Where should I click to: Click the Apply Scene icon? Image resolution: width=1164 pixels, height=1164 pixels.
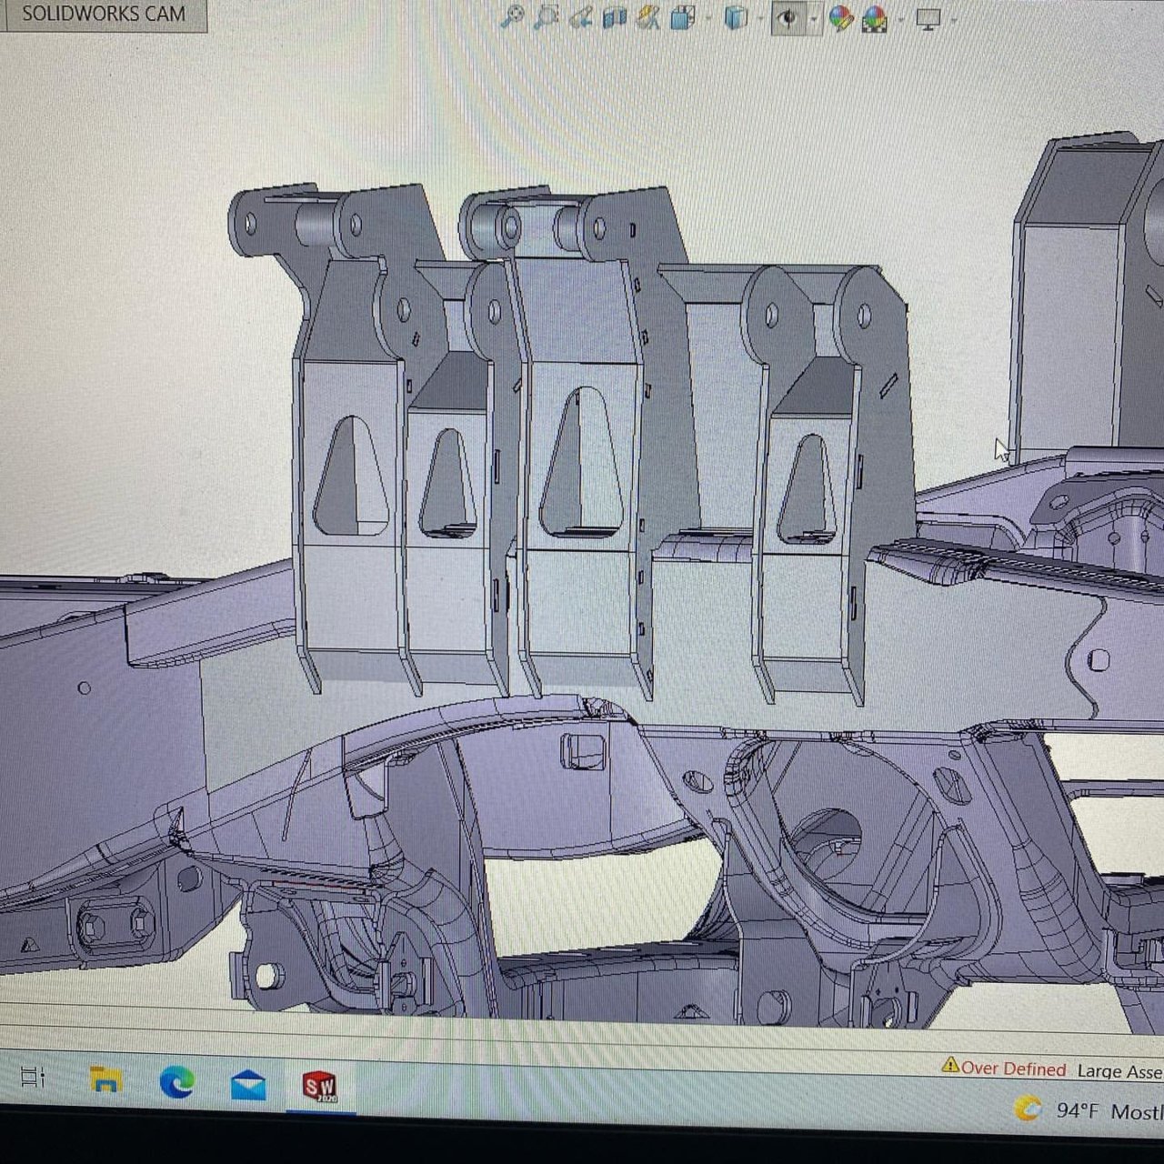point(875,18)
